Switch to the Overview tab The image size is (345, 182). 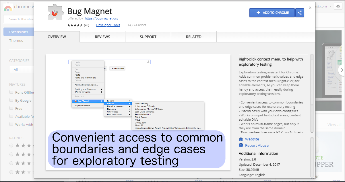[x=57, y=37]
